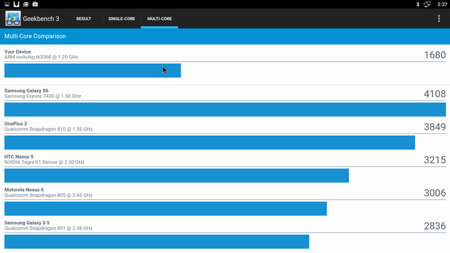Select the Your Device score bar
This screenshot has width=450, height=253.
(x=92, y=70)
